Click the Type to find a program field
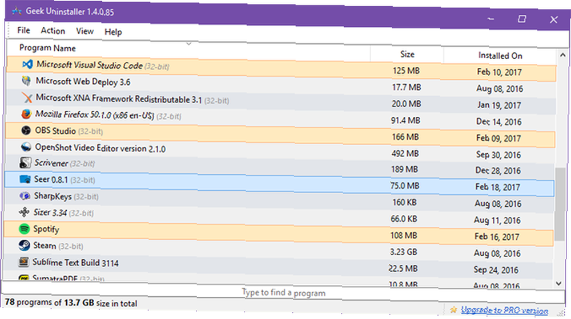The image size is (571, 319). pos(283,292)
